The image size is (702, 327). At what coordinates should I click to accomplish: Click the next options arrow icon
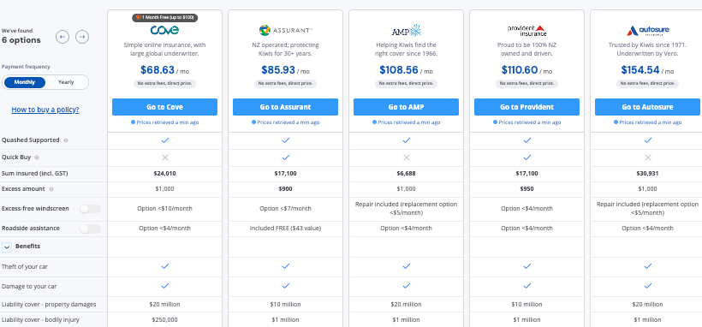82,37
